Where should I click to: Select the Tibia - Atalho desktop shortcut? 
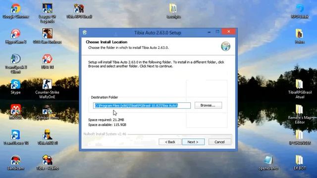point(47,163)
